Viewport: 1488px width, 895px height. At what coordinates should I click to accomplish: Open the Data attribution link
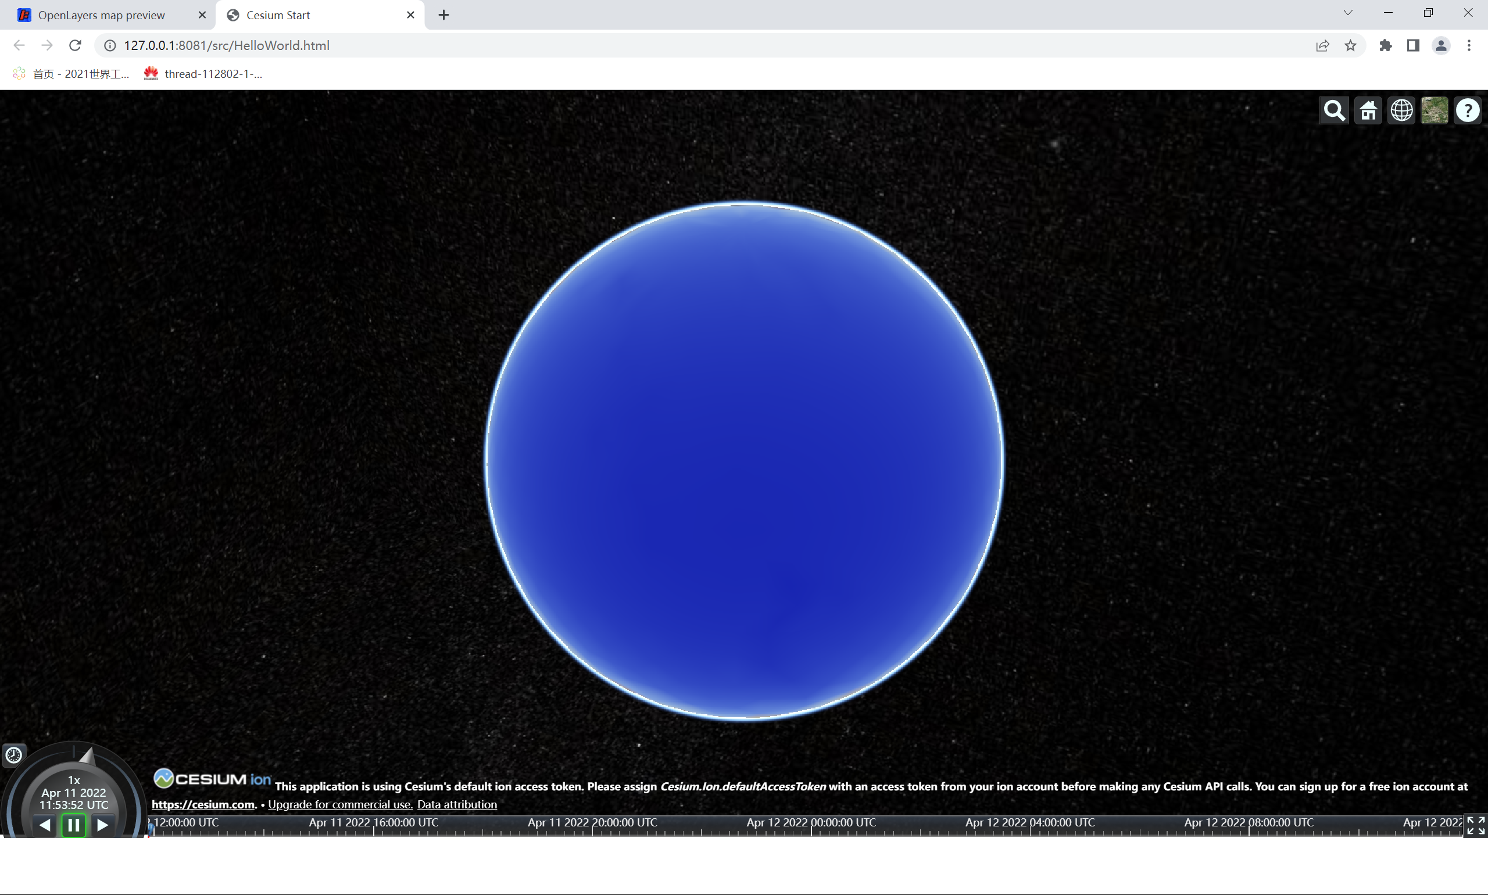click(457, 804)
